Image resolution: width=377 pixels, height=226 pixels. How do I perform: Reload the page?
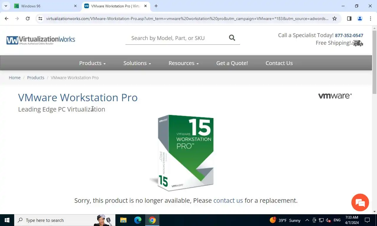click(28, 19)
